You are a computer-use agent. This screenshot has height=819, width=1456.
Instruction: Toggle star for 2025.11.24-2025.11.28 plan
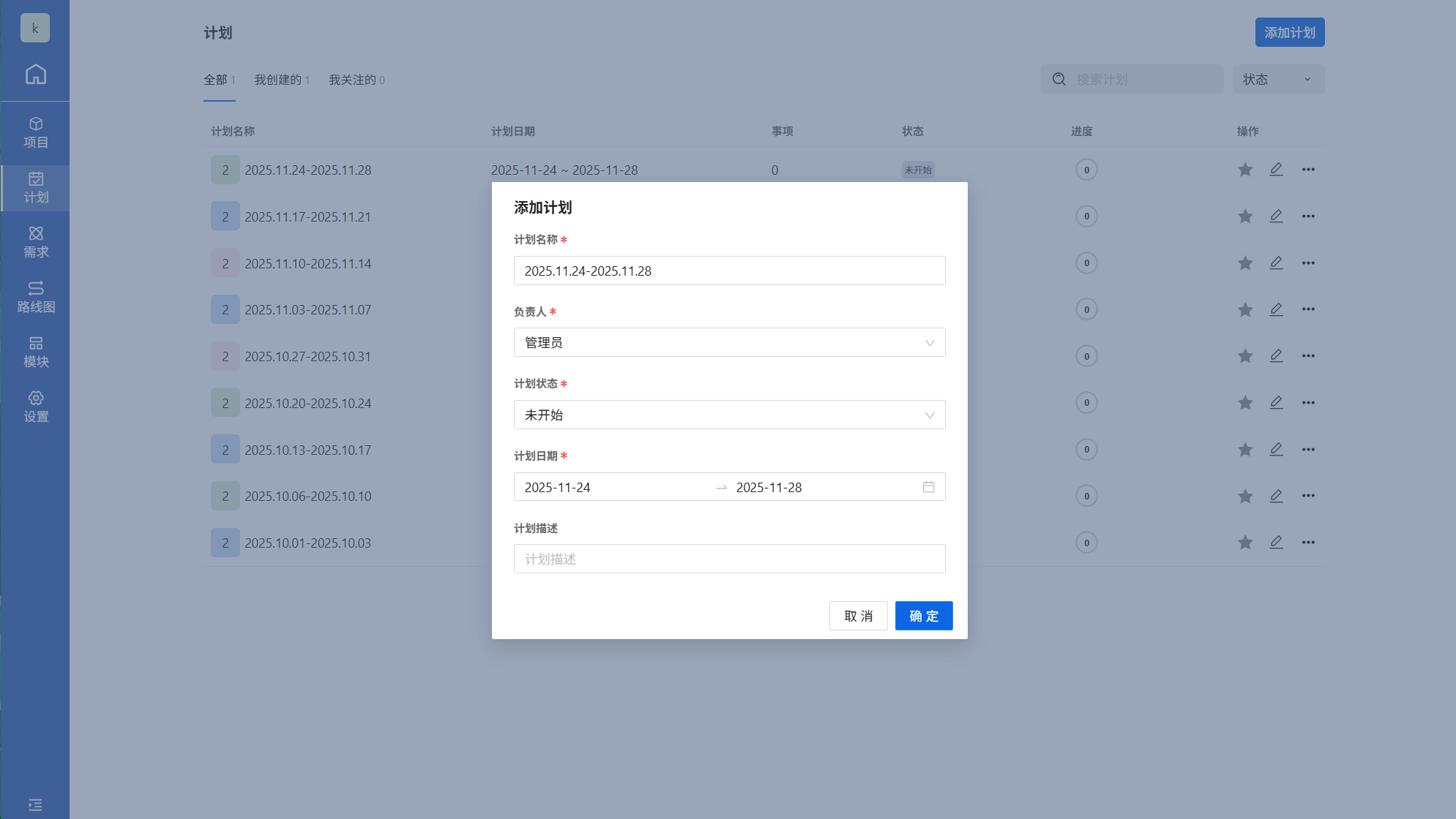tap(1244, 170)
